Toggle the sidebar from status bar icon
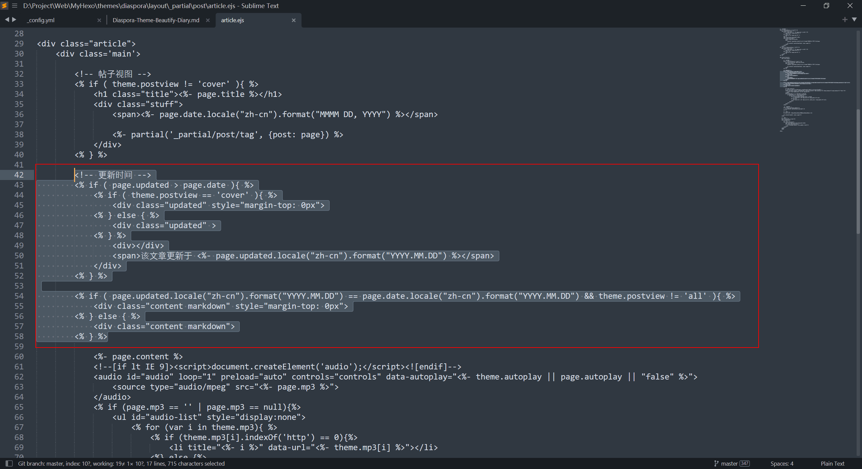Screen dimensions: 862x469 tap(9, 464)
